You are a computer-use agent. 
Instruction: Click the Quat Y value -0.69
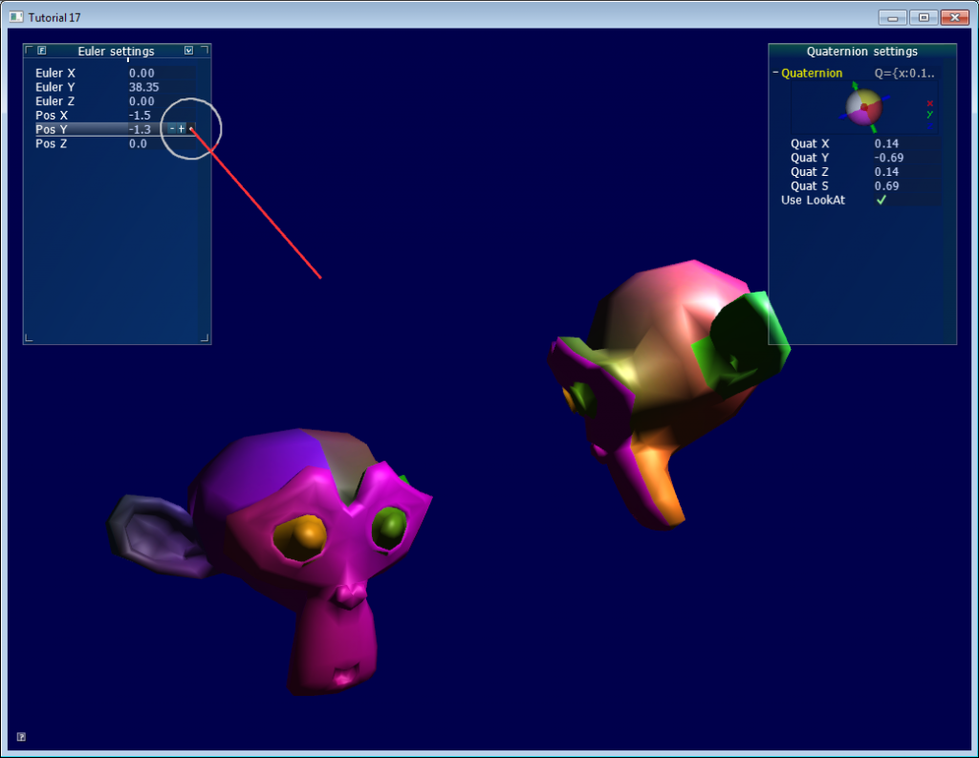[x=888, y=158]
